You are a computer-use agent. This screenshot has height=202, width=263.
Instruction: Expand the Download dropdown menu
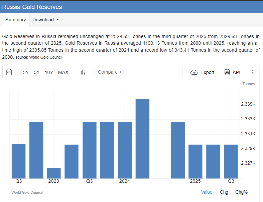(x=46, y=20)
